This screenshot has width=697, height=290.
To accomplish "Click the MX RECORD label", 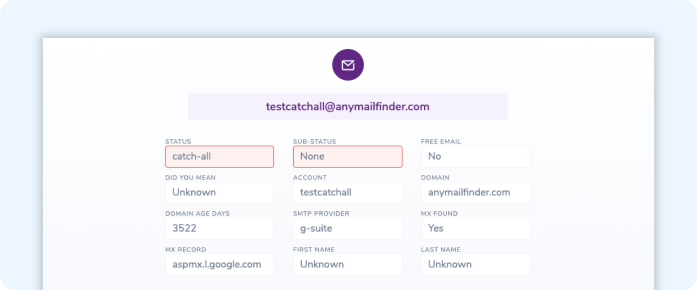I will (x=186, y=249).
